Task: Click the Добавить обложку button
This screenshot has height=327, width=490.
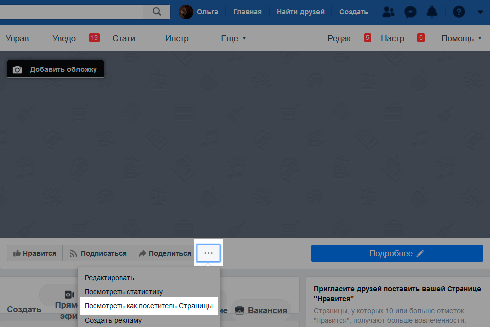Action: (x=56, y=69)
